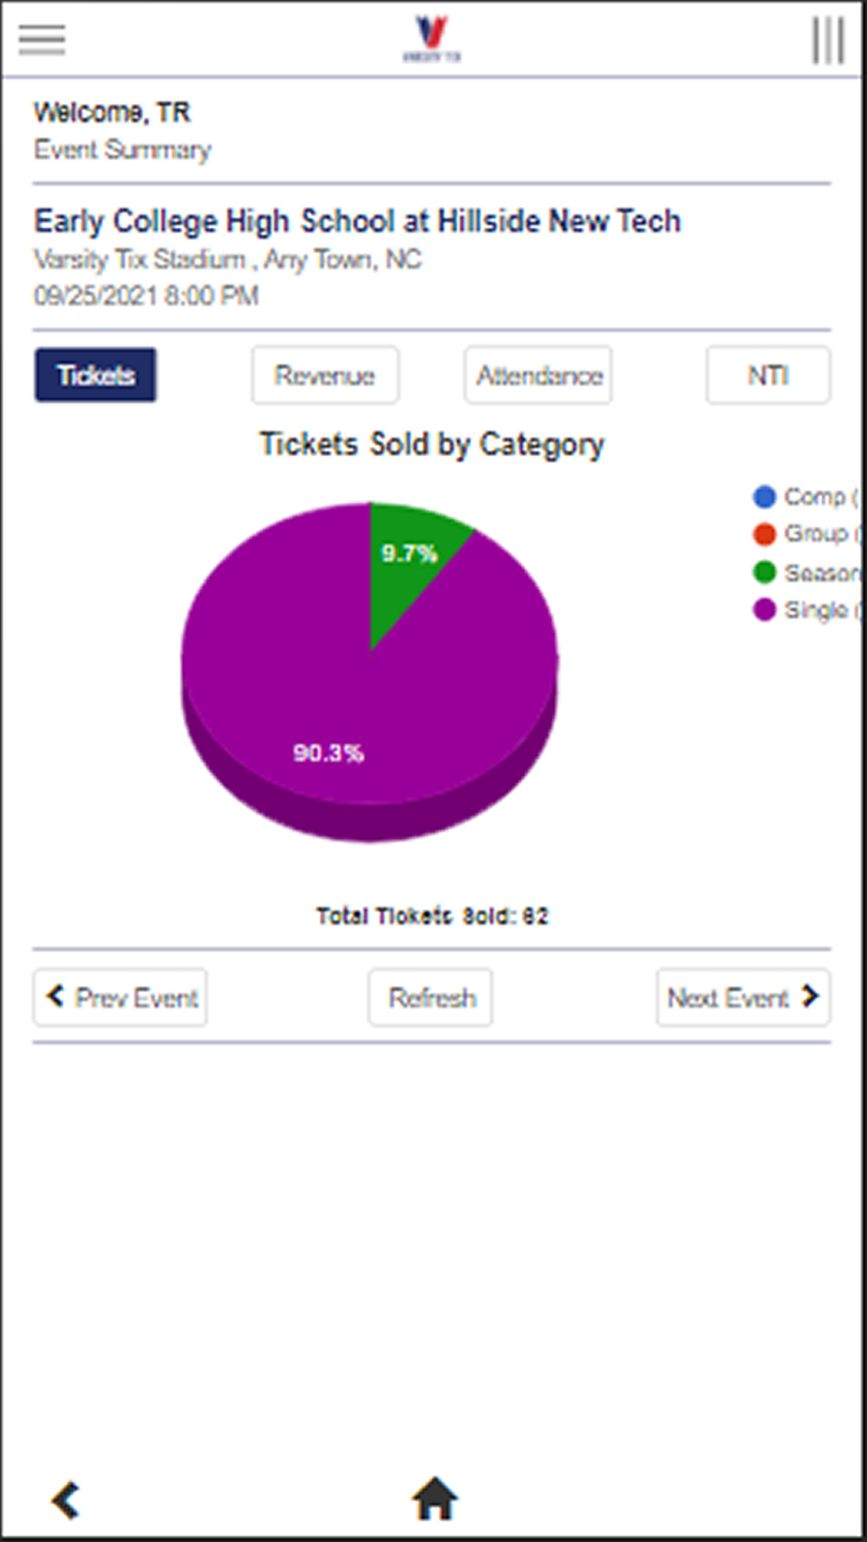Toggle the Comp legend entry
Image resolution: width=867 pixels, height=1542 pixels.
(x=806, y=497)
